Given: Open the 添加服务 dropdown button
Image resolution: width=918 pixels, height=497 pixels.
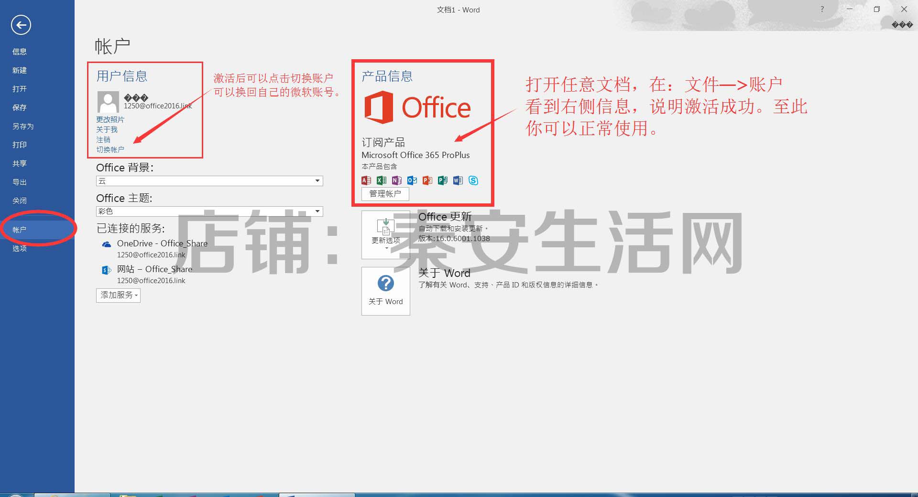Looking at the screenshot, I should tap(118, 295).
